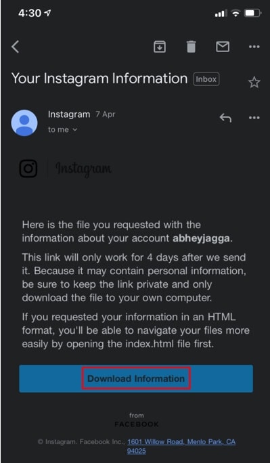Viewport: 270px width, 463px height.
Task: Go back using the left arrow
Action: pyautogui.click(x=16, y=47)
